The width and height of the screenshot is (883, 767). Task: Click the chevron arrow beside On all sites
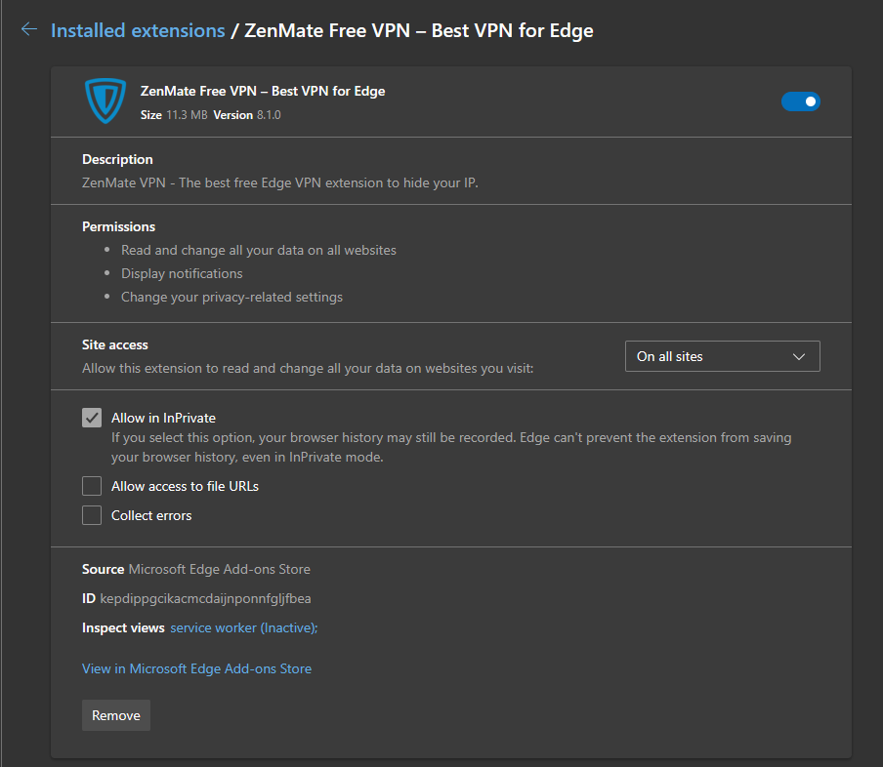tap(799, 357)
